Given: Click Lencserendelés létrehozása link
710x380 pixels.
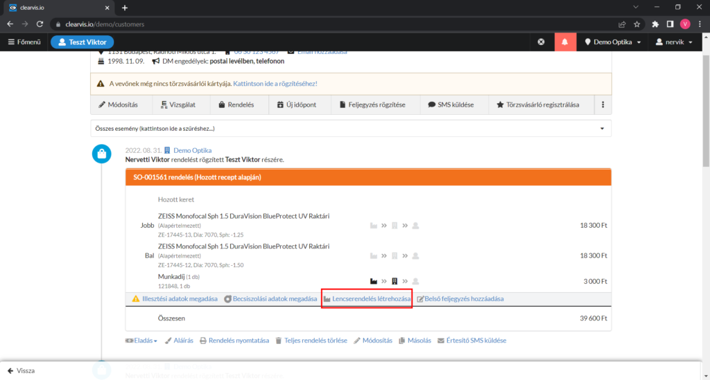Looking at the screenshot, I should coord(367,299).
